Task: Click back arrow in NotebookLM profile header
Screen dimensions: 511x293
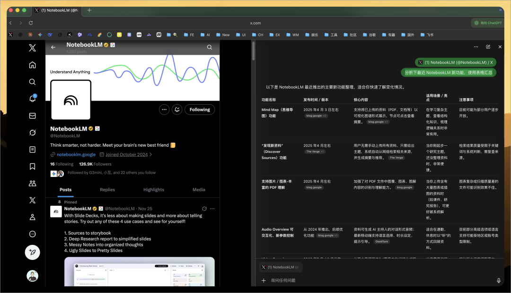Action: click(x=53, y=48)
